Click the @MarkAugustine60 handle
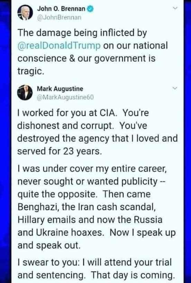This screenshot has height=283, width=191. [65, 97]
